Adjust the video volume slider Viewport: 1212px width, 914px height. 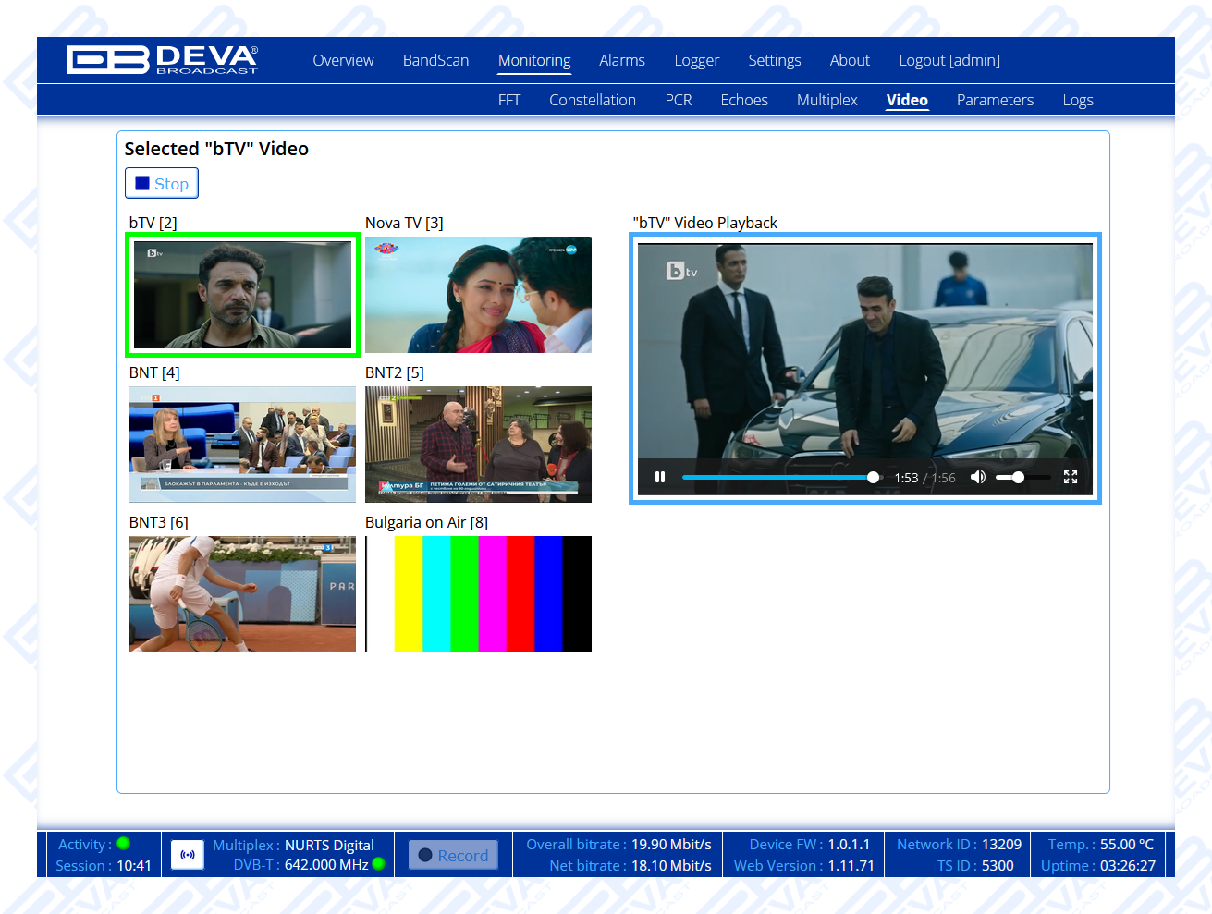tap(1022, 478)
